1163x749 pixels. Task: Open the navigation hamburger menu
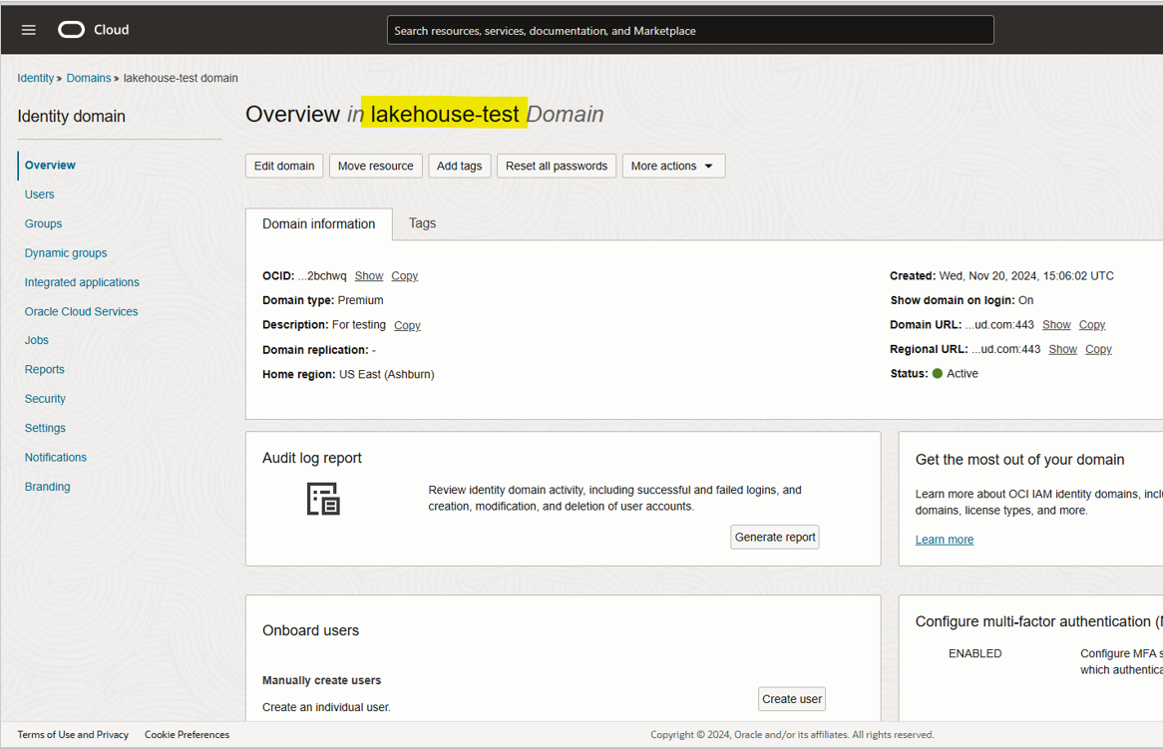click(x=28, y=29)
